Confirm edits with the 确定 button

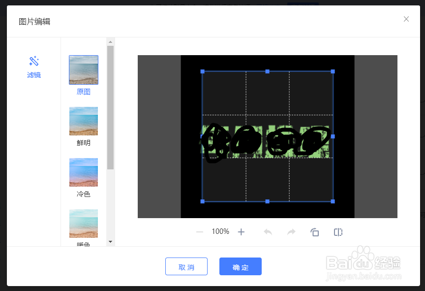[241, 266]
